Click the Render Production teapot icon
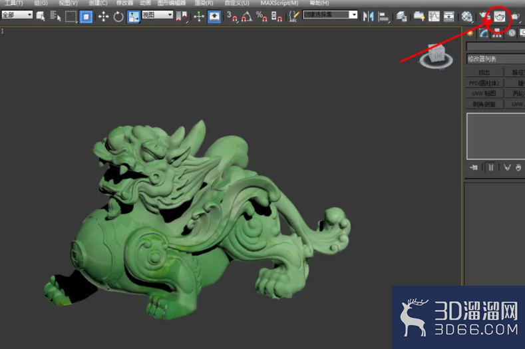Viewport: 525px width, 349px height. (x=516, y=17)
